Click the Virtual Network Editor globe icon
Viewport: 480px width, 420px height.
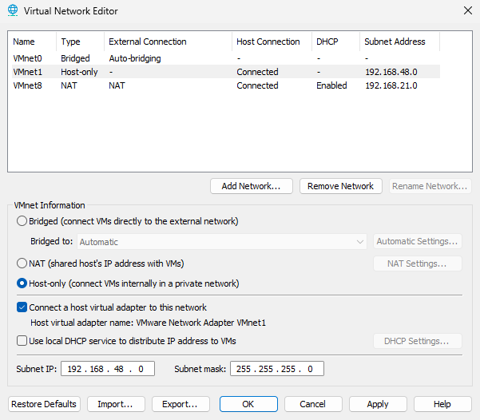[12, 10]
